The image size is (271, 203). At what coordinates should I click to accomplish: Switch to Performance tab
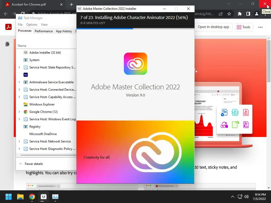coord(44,31)
